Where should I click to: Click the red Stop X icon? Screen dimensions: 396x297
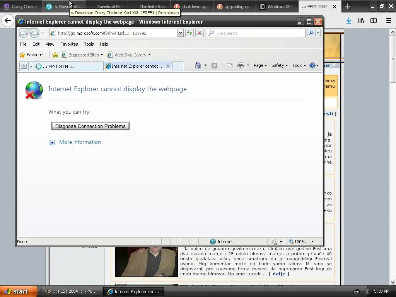pos(199,33)
